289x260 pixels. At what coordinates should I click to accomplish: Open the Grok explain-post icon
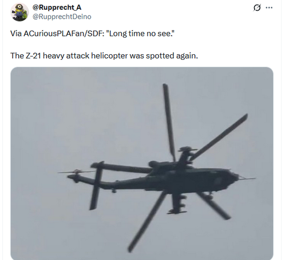point(257,8)
